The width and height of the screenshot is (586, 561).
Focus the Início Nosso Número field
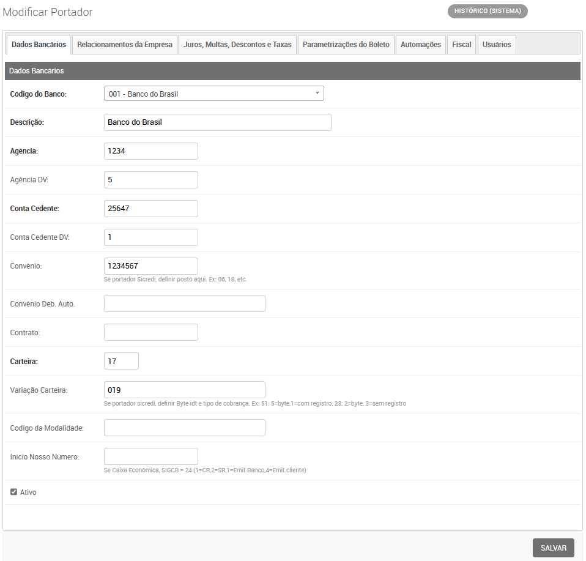pos(150,456)
